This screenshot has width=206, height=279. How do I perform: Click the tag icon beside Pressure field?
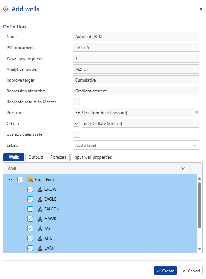pos(197,112)
